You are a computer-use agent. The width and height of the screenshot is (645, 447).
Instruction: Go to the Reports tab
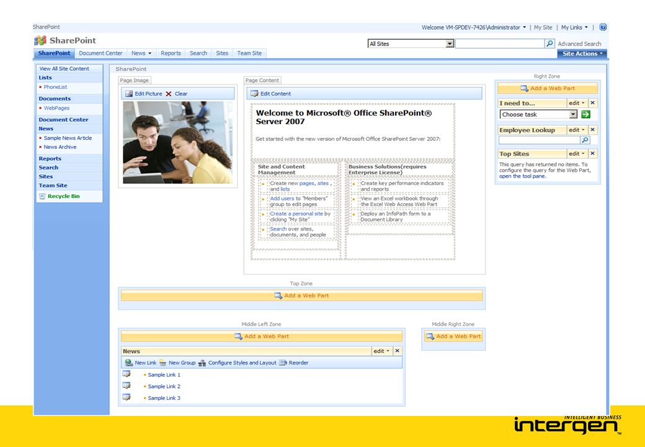point(171,53)
